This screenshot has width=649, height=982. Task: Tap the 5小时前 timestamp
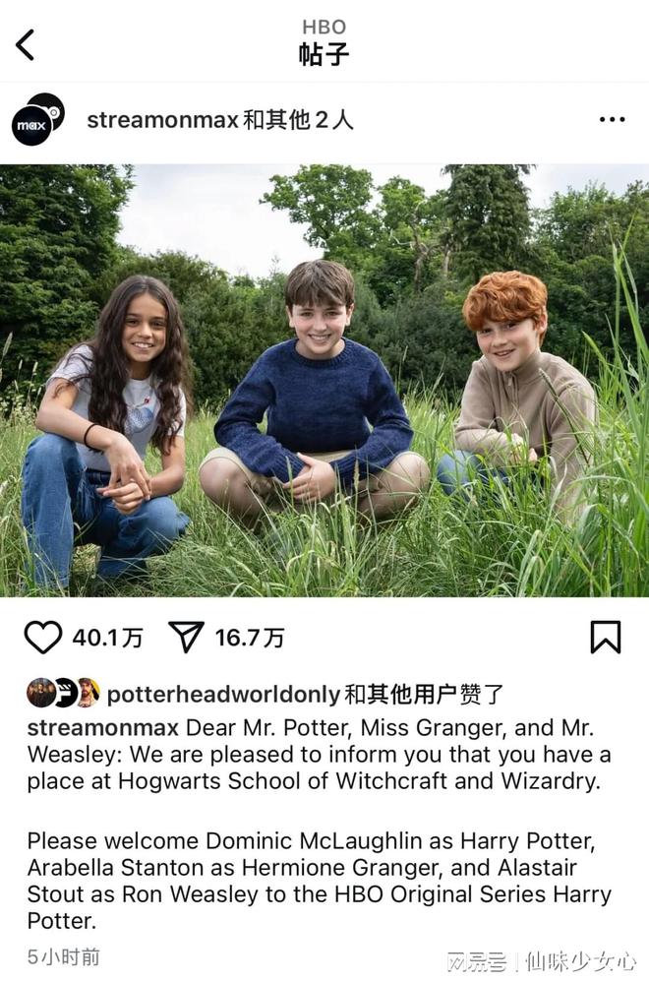[64, 956]
